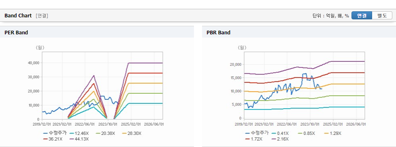Toggle 44.13X legend series
Viewport: 396px width, 147px height.
79,139
